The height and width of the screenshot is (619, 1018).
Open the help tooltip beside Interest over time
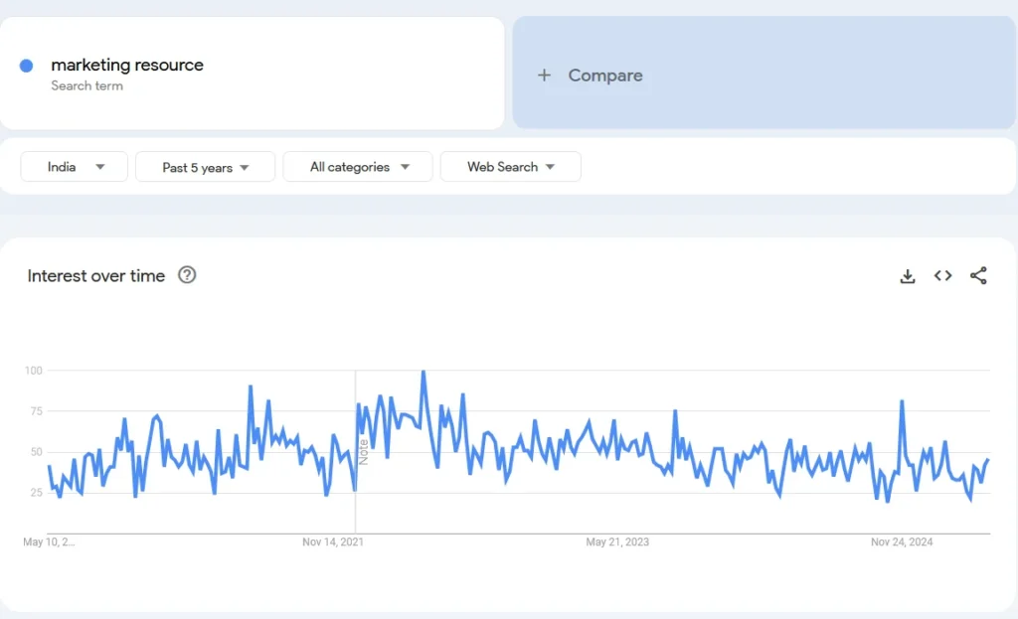pyautogui.click(x=187, y=276)
